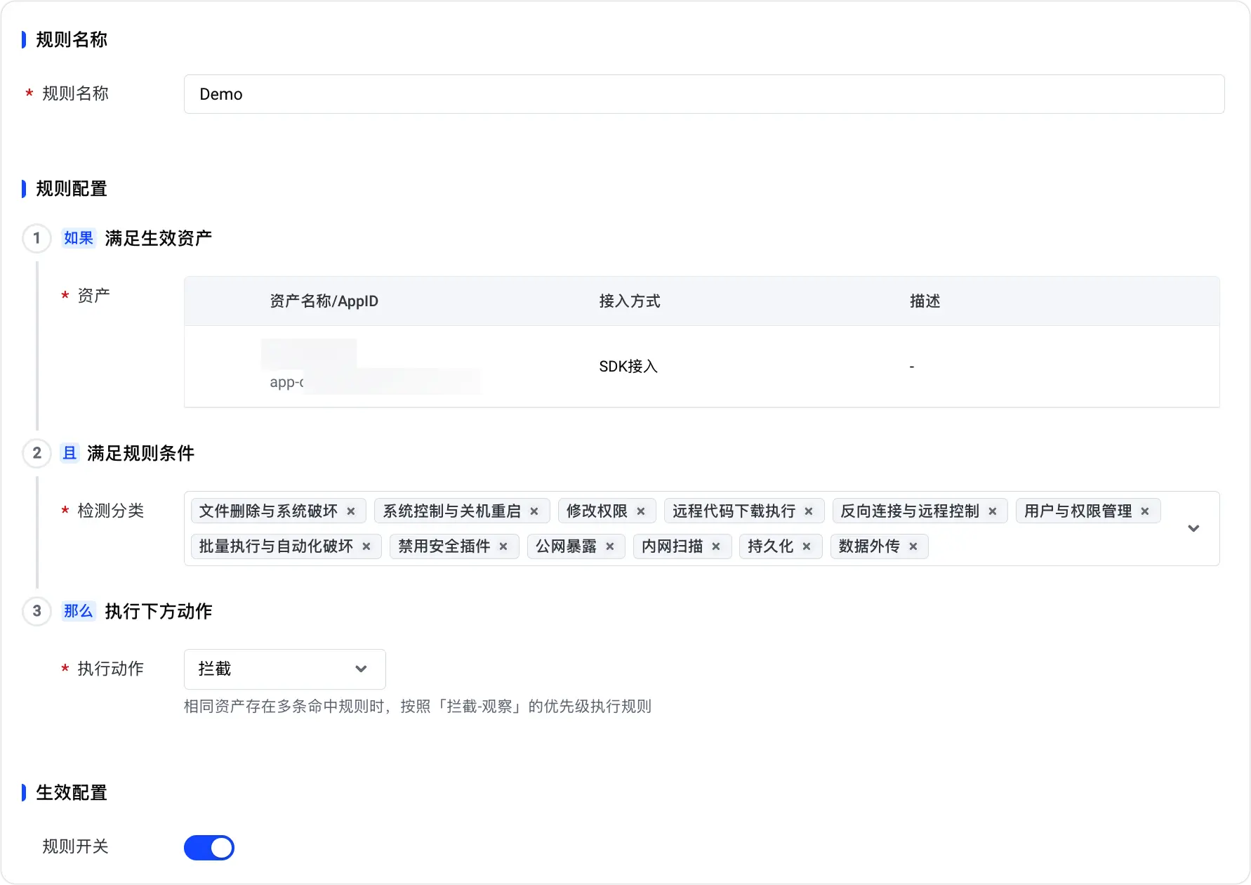Viewport: 1251px width, 885px height.
Task: Click the 生效配置 section heading
Action: [72, 793]
